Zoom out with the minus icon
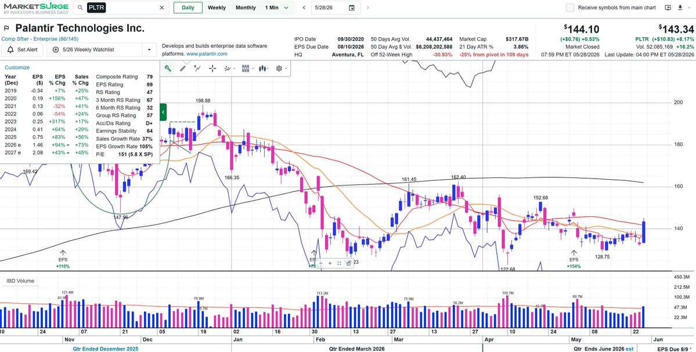This screenshot has height=352, width=696. (x=321, y=263)
